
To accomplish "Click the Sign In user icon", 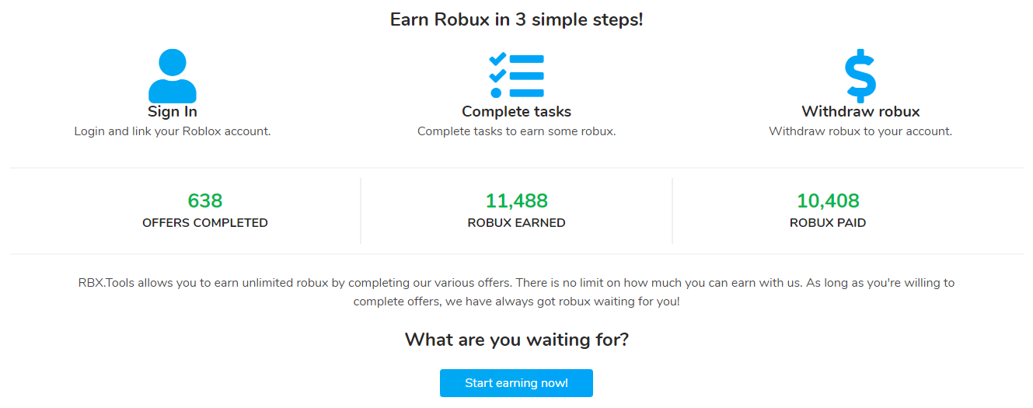I will point(173,75).
